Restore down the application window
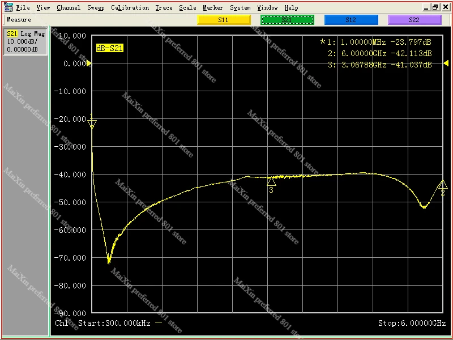Viewport: 453px width, 340px height. pos(435,7)
